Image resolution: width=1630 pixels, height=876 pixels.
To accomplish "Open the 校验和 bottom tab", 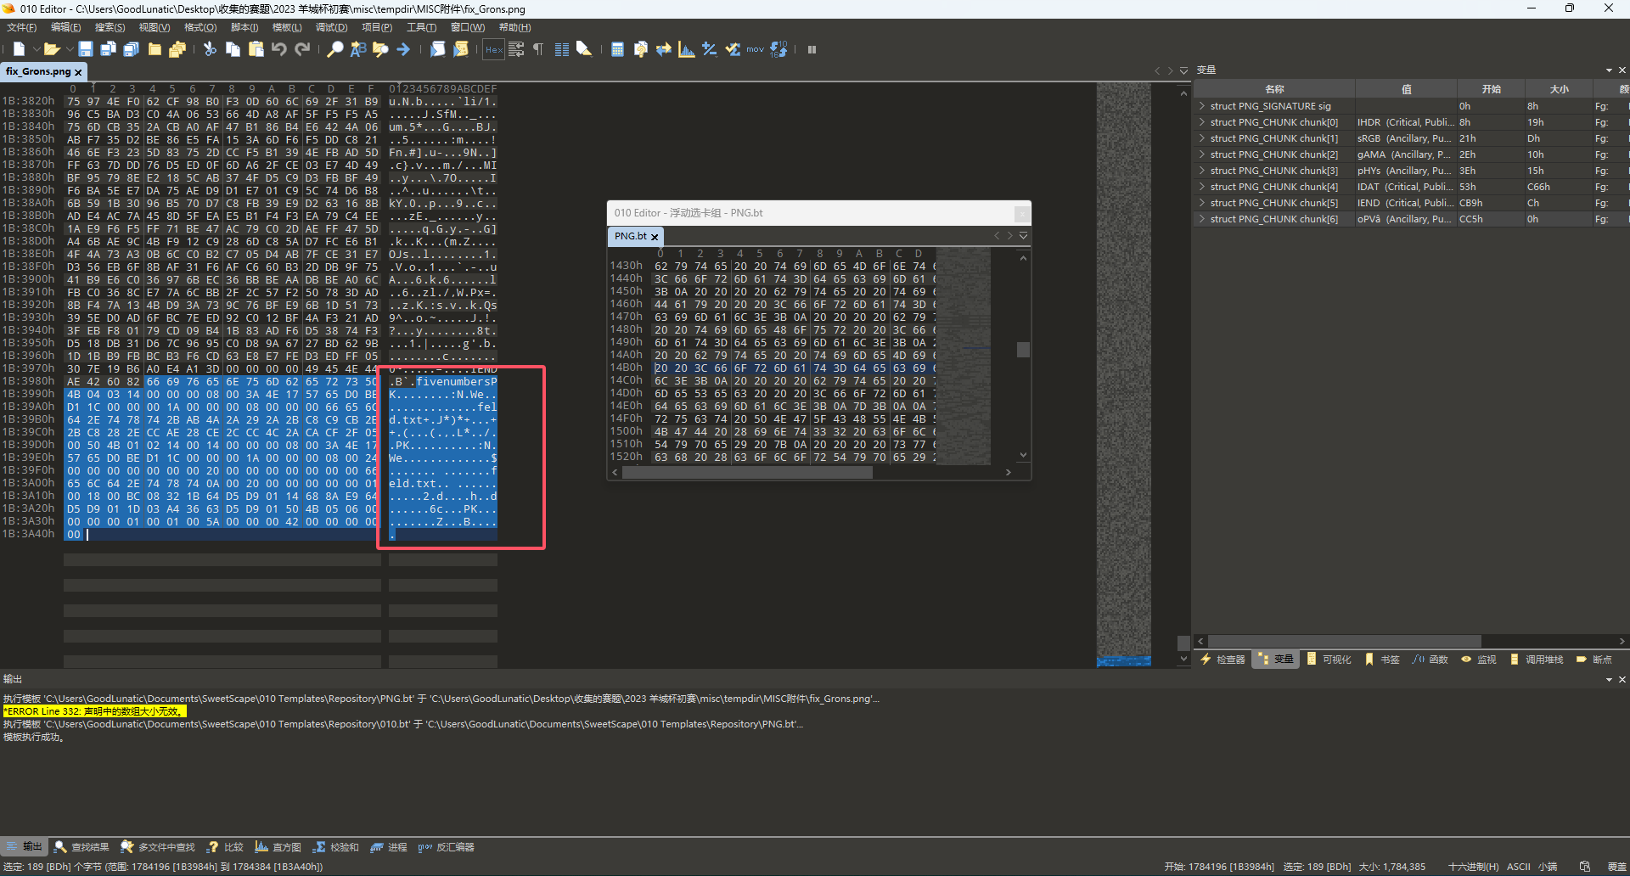I will click(x=336, y=847).
